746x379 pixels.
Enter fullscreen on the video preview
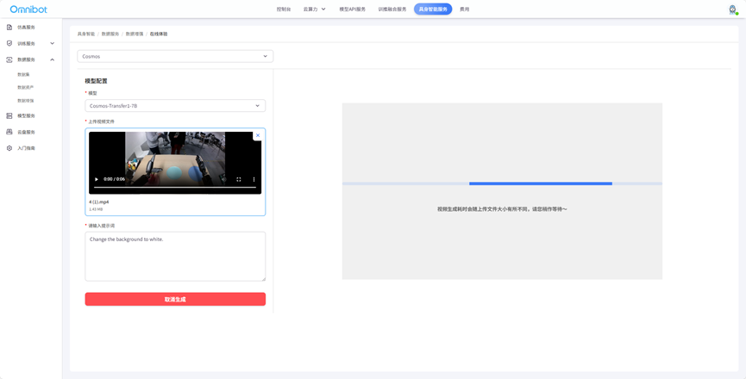pyautogui.click(x=239, y=179)
